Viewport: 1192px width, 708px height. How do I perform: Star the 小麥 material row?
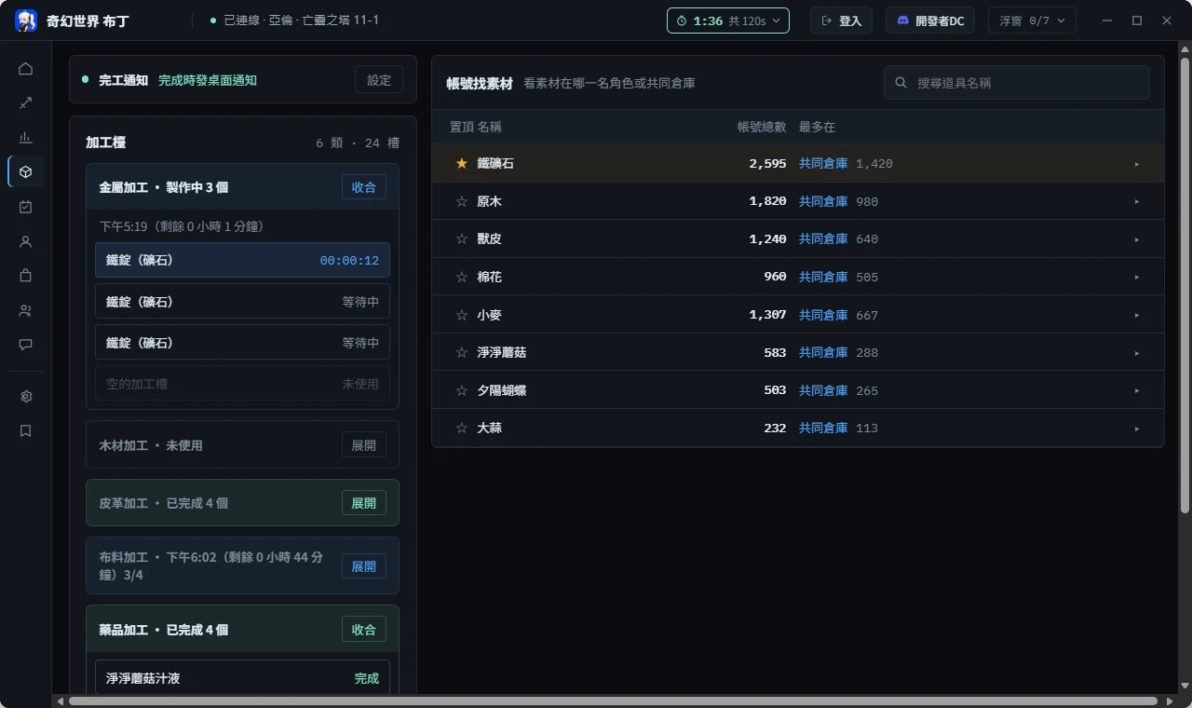point(461,316)
